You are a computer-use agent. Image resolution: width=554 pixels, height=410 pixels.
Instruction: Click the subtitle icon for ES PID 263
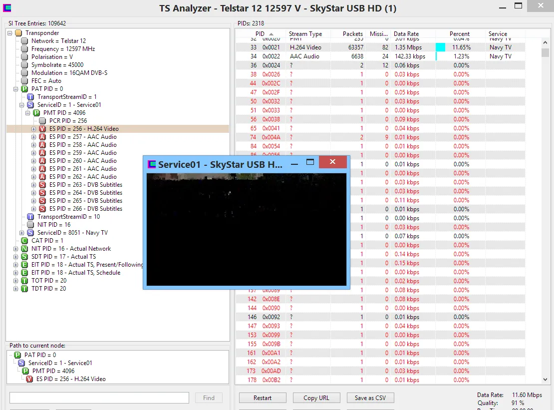tap(42, 185)
